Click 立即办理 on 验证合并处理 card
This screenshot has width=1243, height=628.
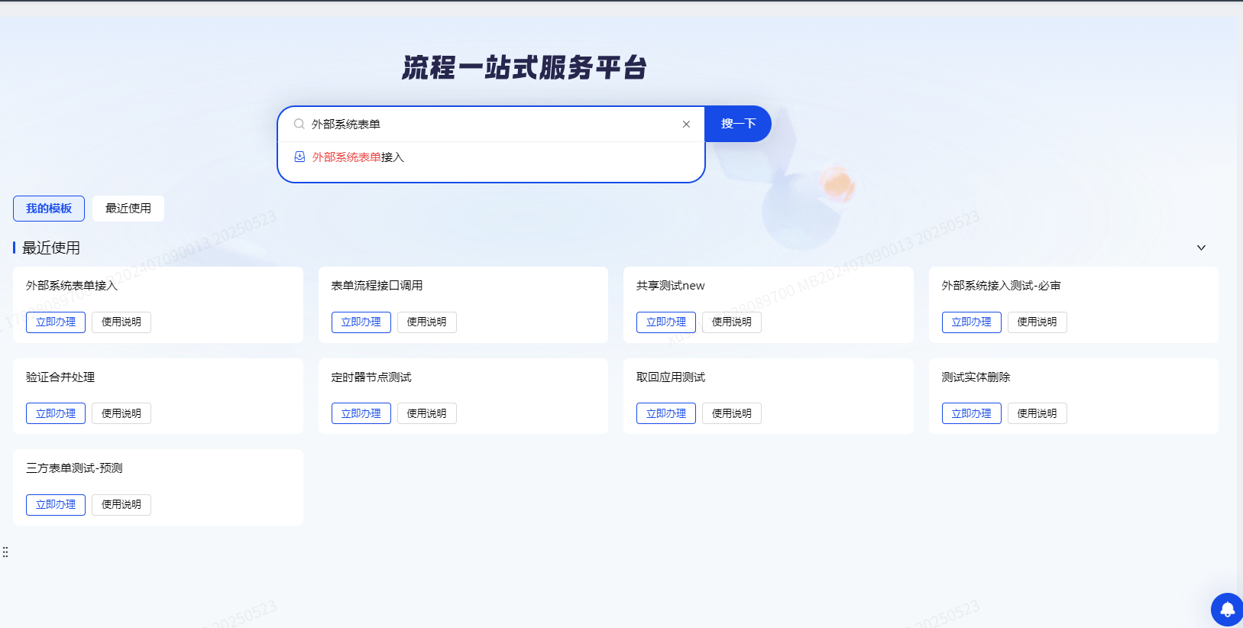tap(56, 413)
